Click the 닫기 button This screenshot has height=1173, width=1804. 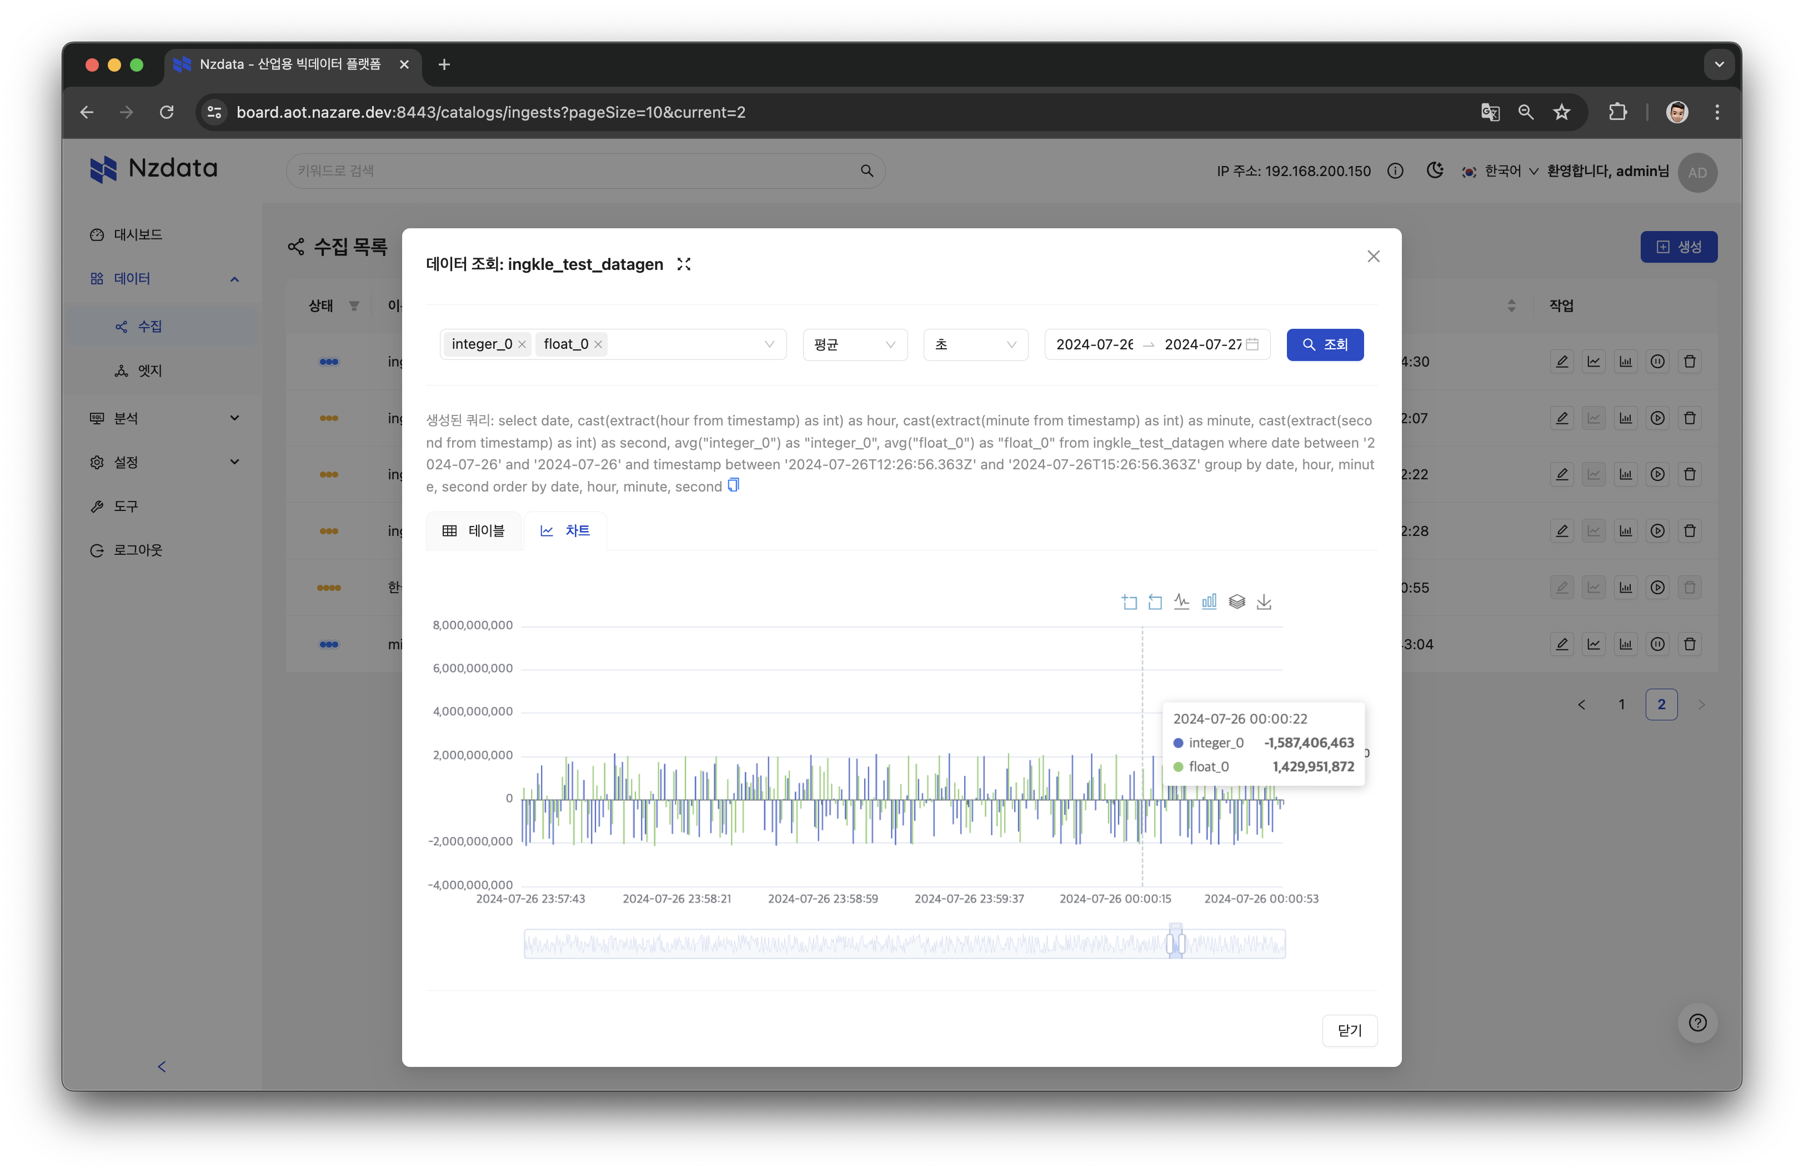[1349, 1031]
